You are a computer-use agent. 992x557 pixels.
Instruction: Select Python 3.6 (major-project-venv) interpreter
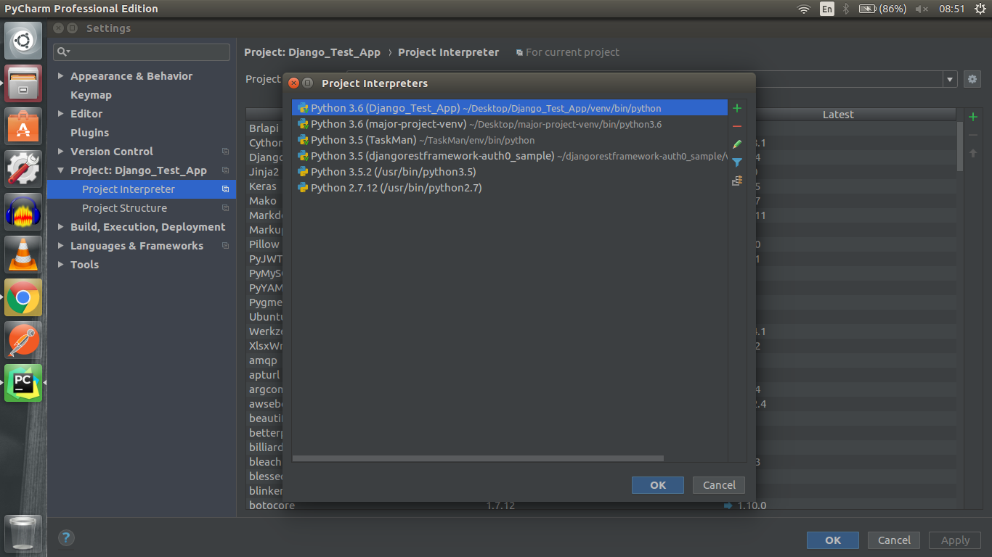point(509,124)
